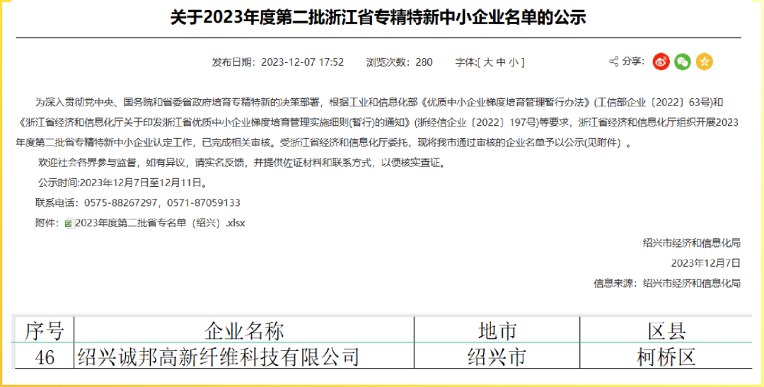Click the yellow QZone star share icon
The height and width of the screenshot is (387, 764).
(x=704, y=62)
